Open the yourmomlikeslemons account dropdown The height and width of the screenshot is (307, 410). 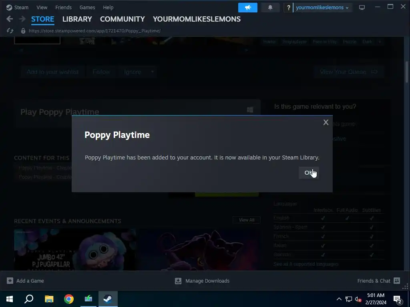point(322,8)
